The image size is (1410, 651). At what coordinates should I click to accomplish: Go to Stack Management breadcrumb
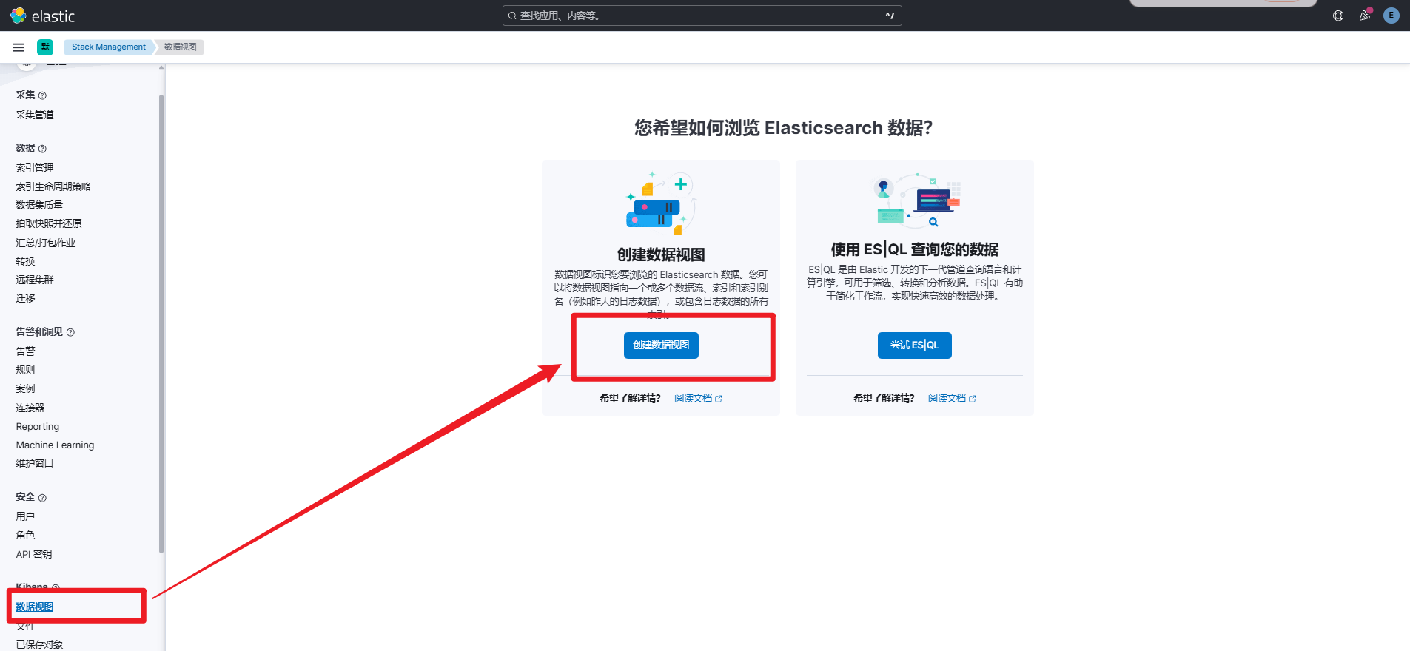(x=109, y=47)
